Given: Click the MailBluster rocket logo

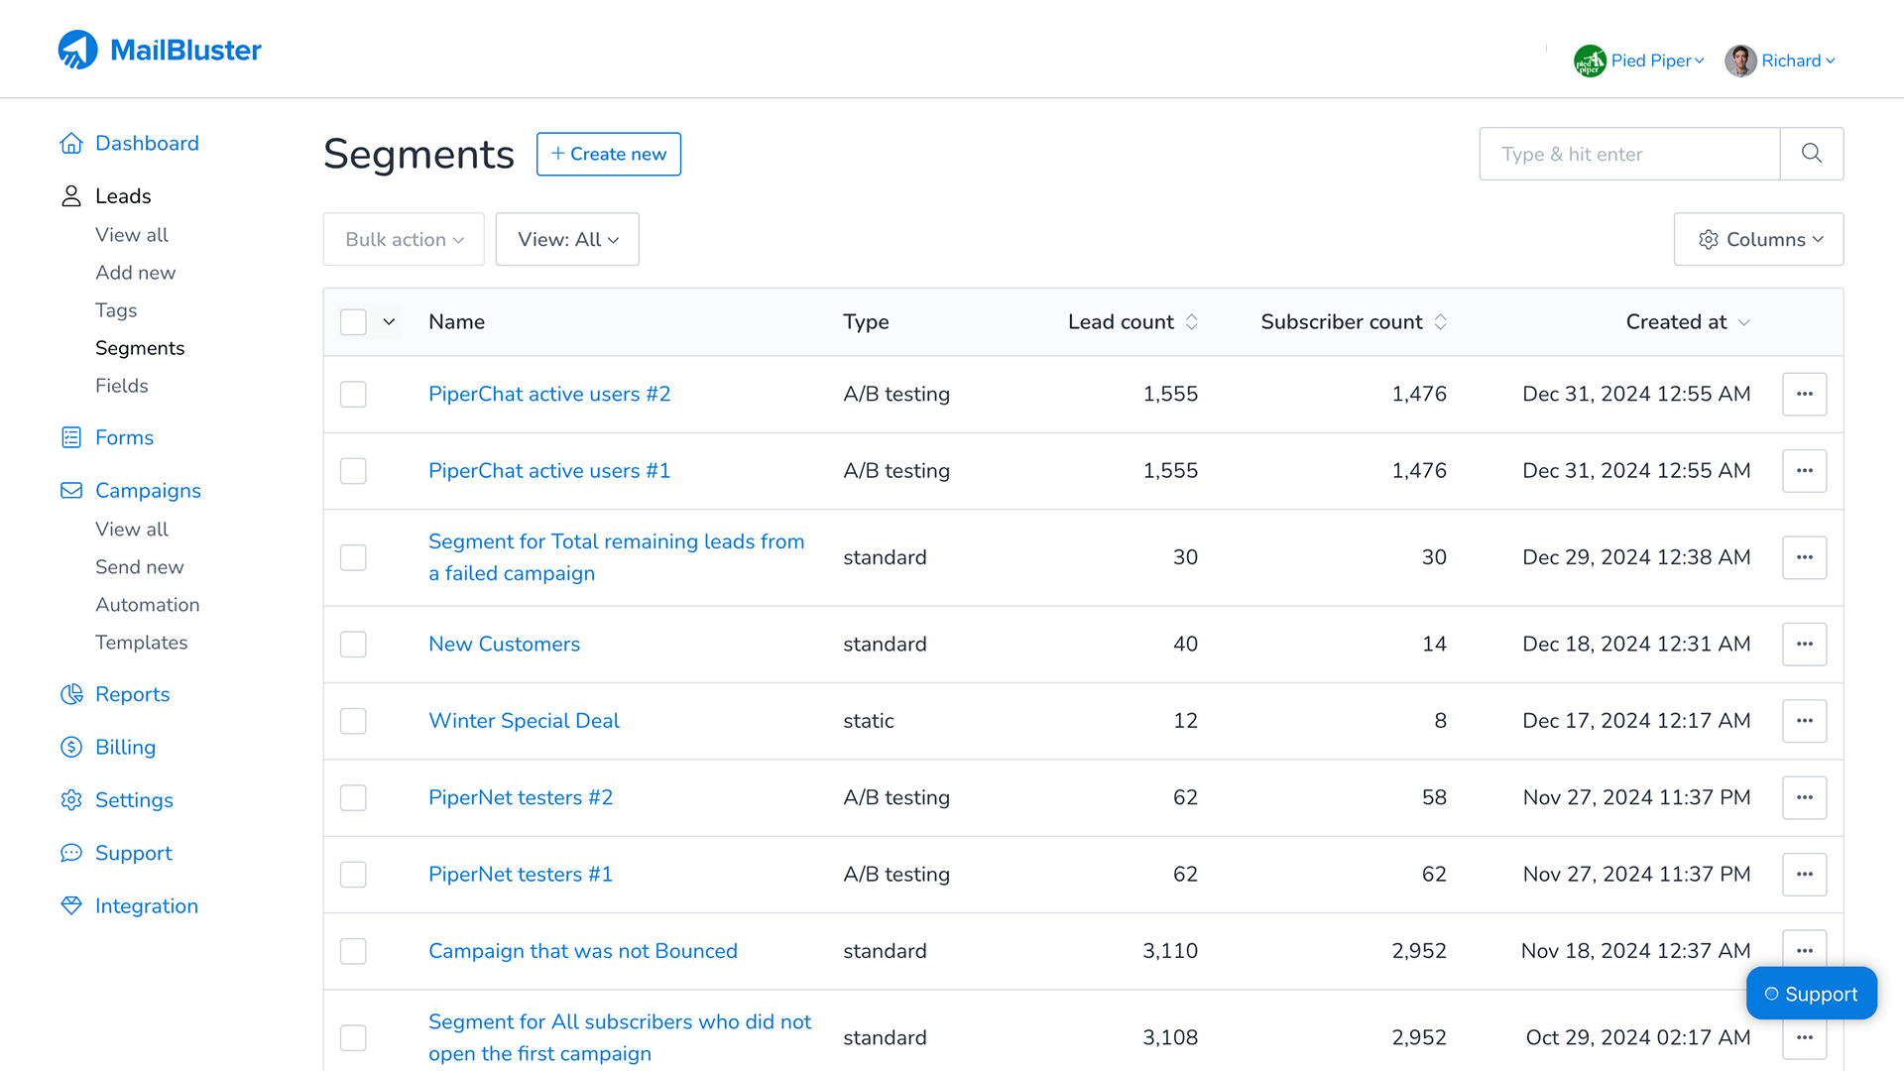Looking at the screenshot, I should coord(78,50).
